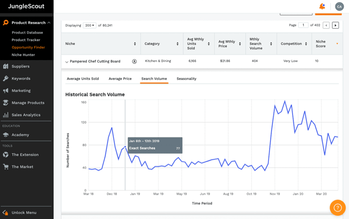Switch to the Average Units Sold tab
Image resolution: width=349 pixels, height=219 pixels.
(x=82, y=79)
